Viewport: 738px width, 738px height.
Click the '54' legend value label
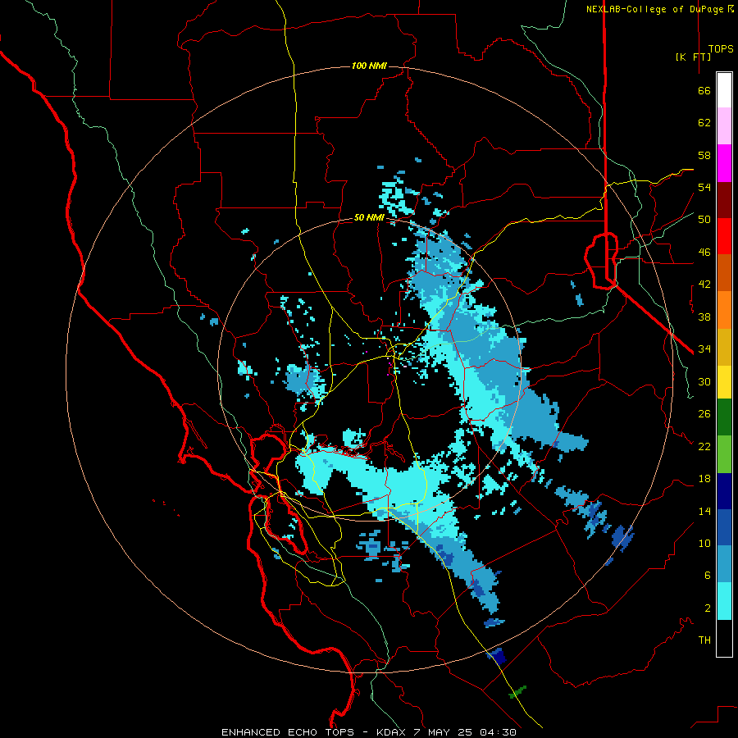click(x=704, y=187)
